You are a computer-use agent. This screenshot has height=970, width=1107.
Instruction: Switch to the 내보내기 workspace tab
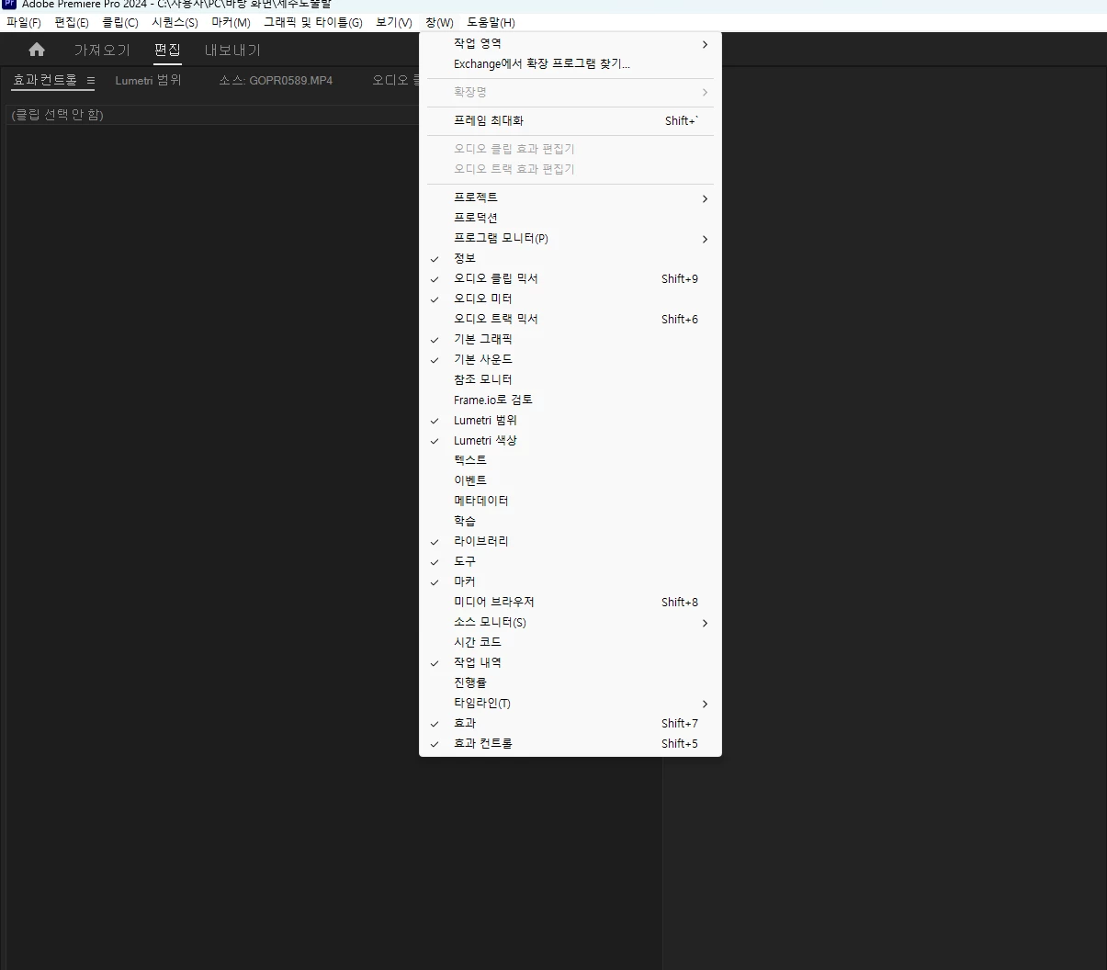pyautogui.click(x=232, y=50)
